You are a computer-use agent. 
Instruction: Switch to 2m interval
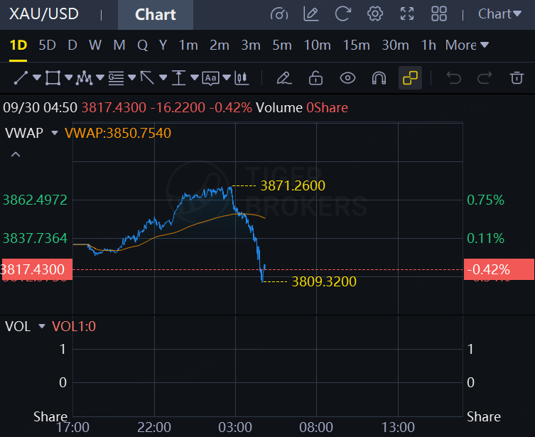pos(220,45)
